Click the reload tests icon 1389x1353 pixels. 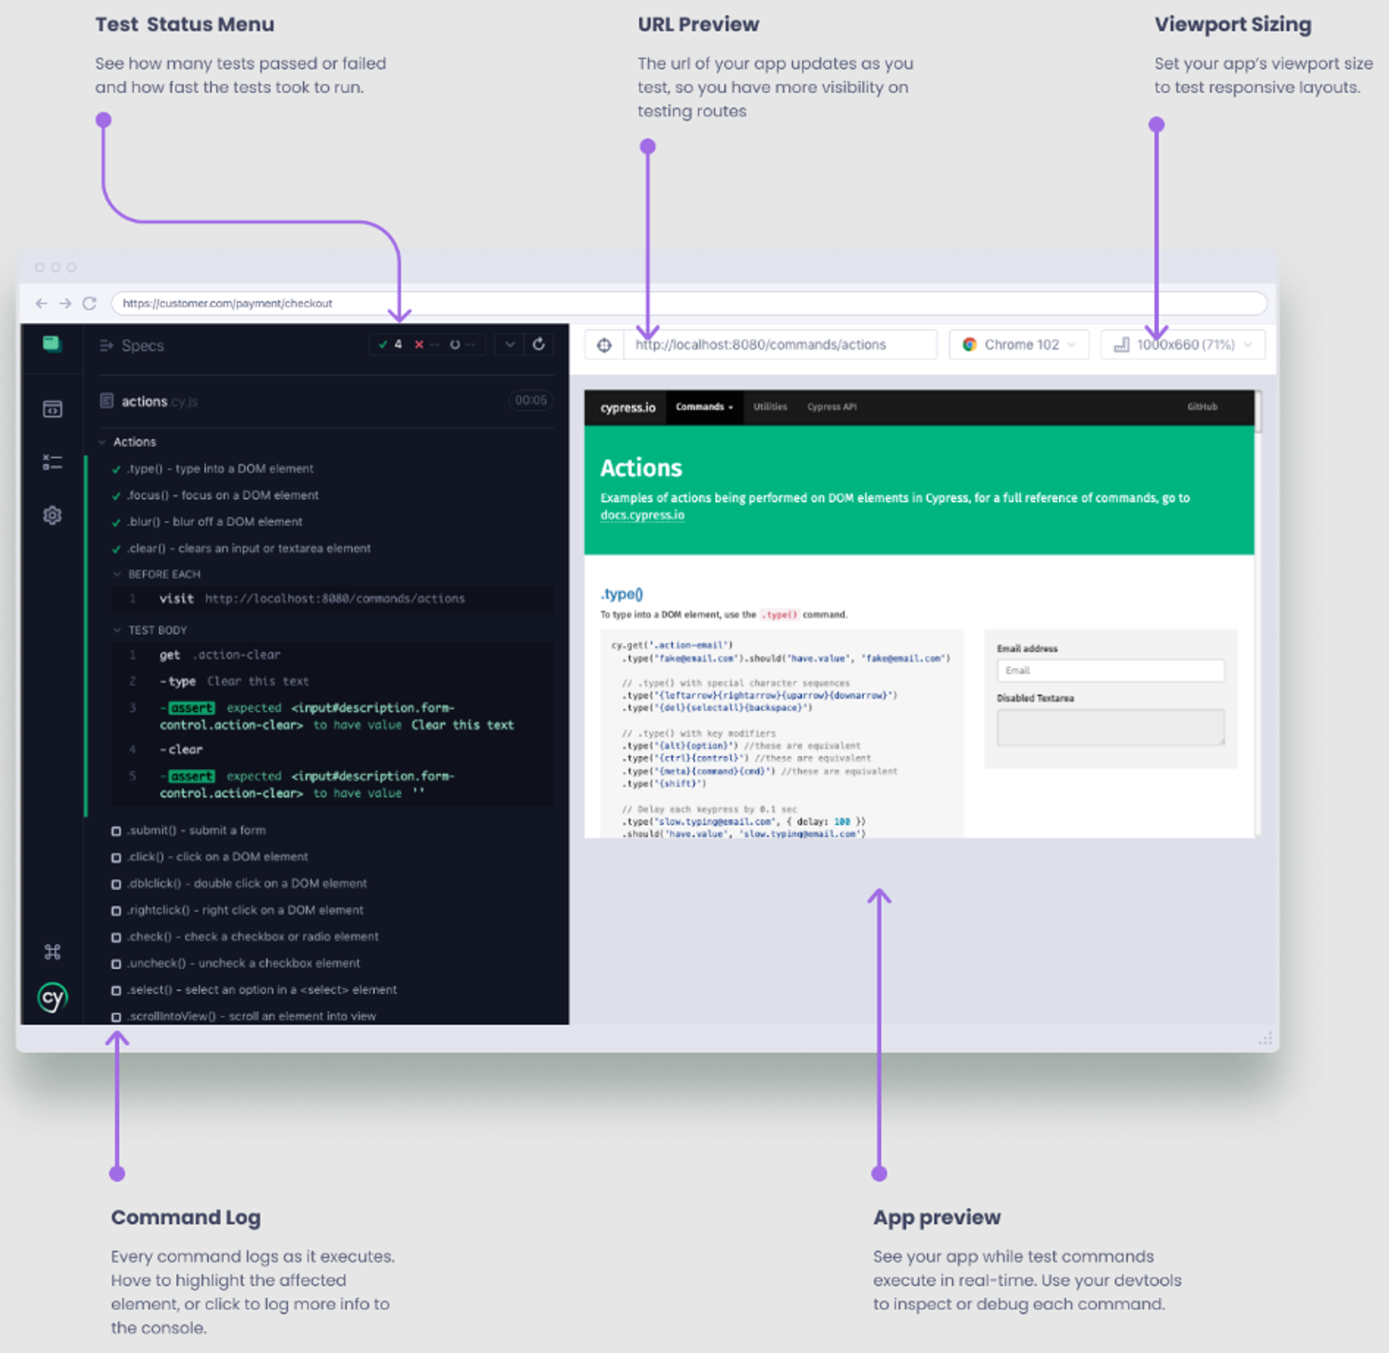(539, 345)
